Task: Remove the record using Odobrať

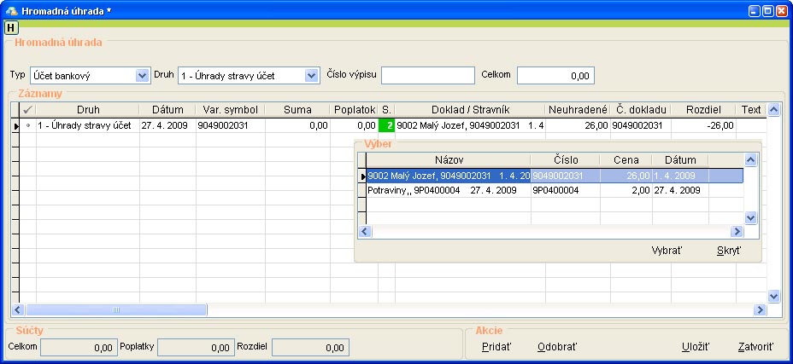Action: tap(557, 347)
